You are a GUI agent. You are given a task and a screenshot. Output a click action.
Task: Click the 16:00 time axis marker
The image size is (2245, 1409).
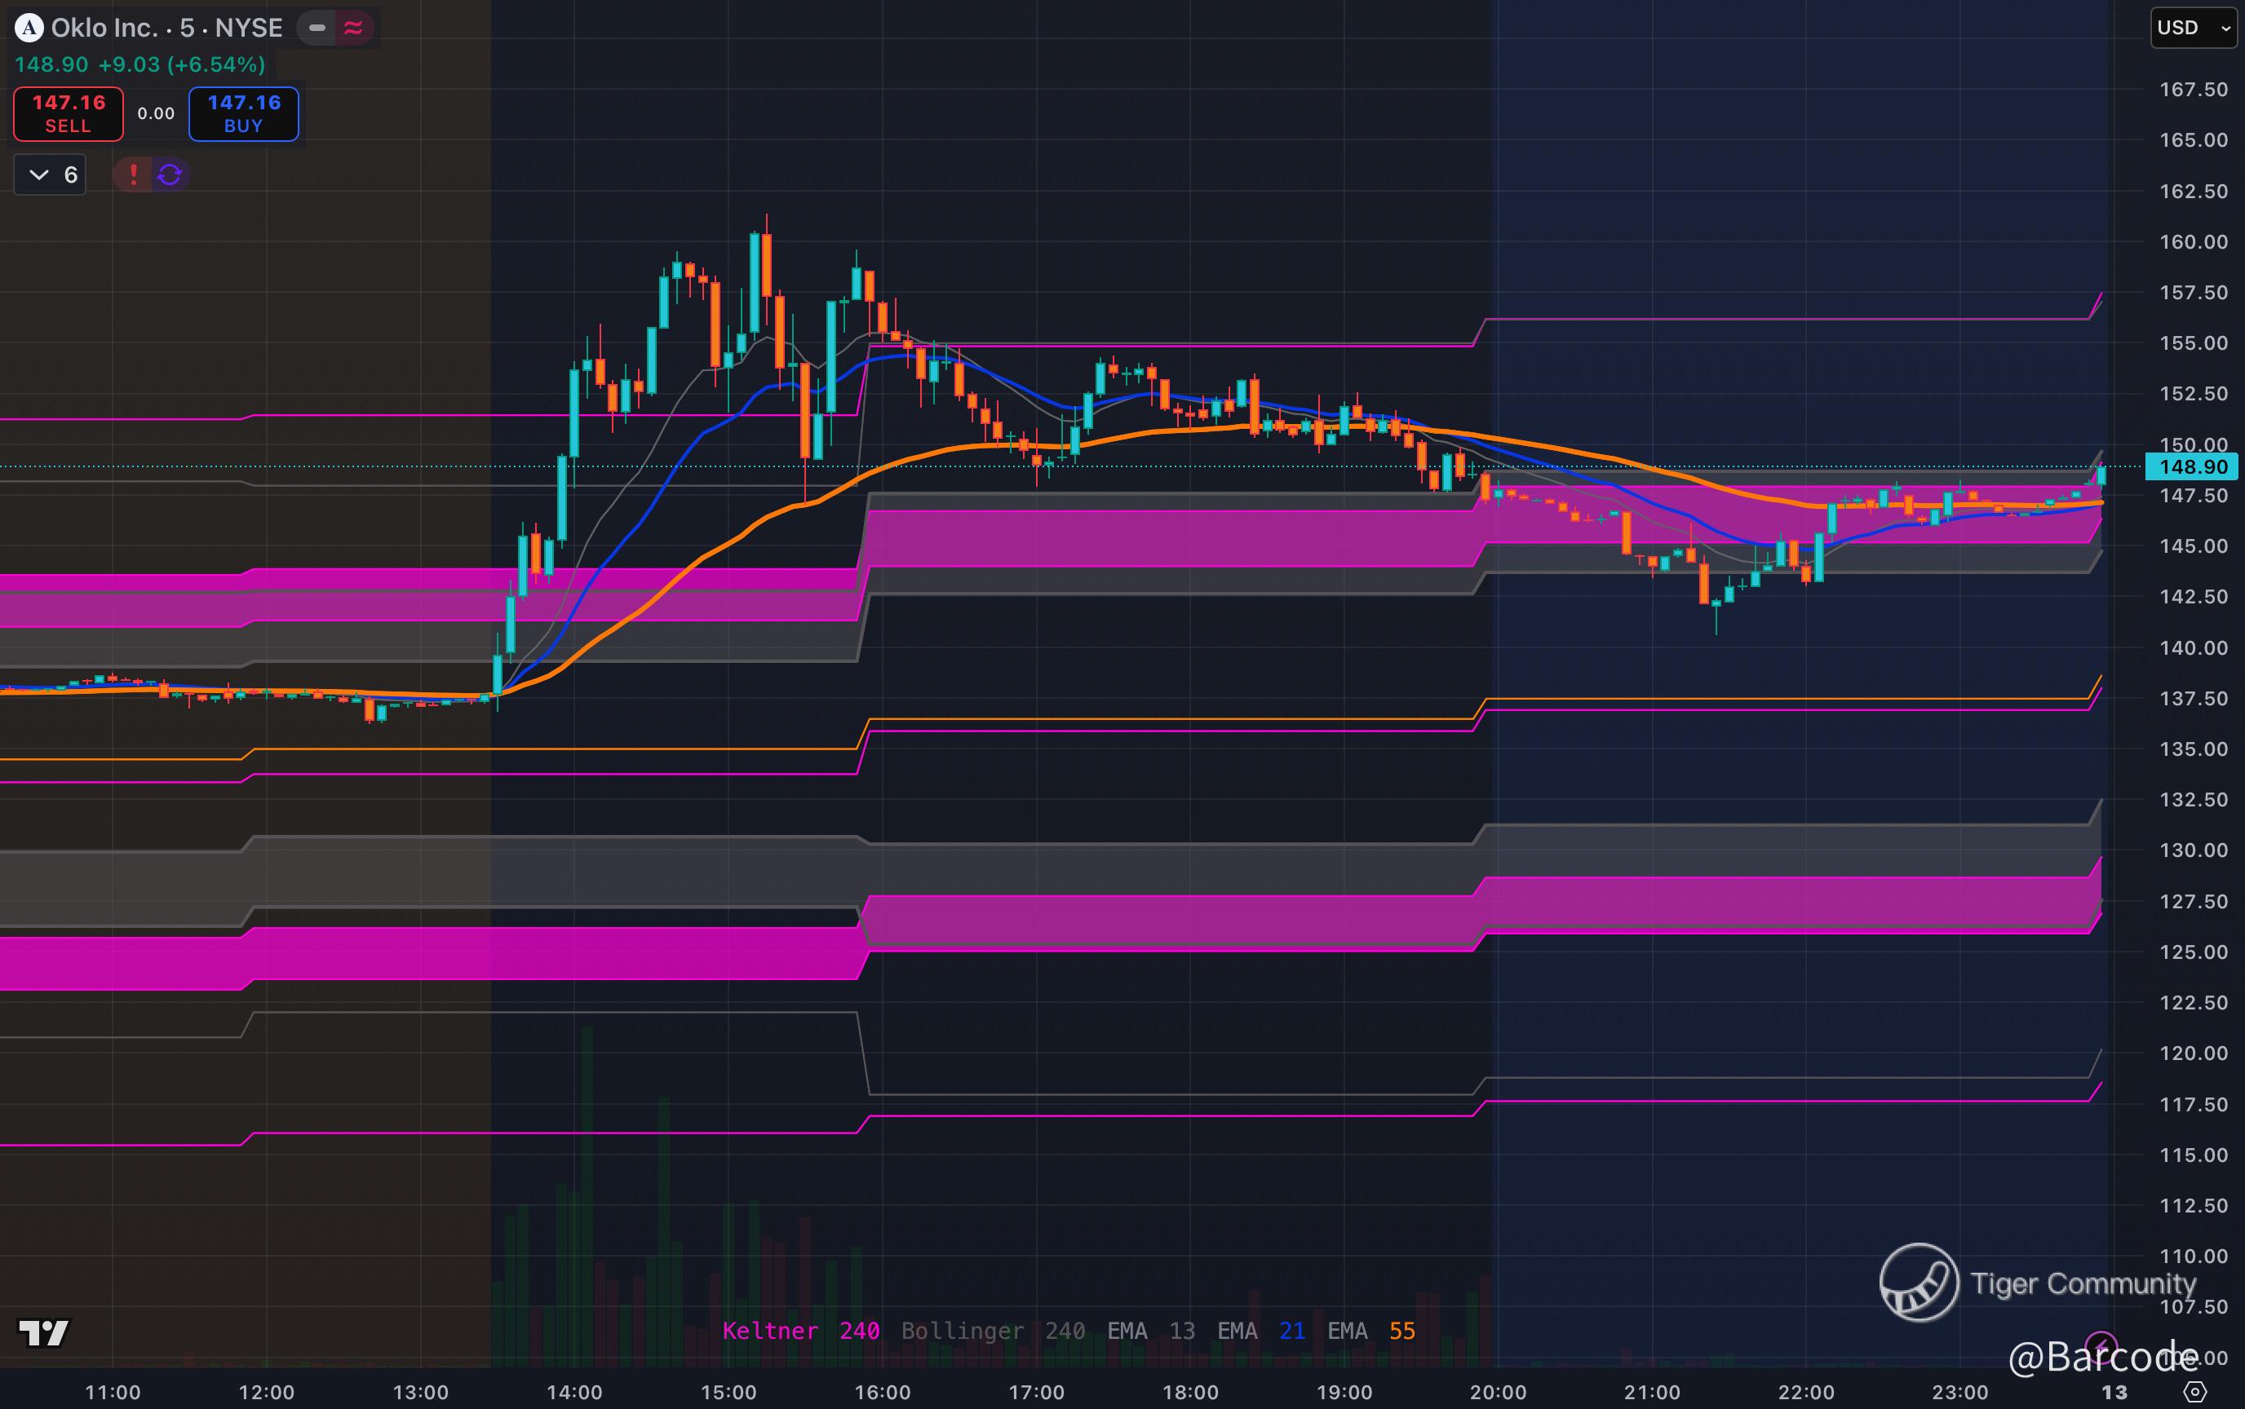pyautogui.click(x=882, y=1392)
